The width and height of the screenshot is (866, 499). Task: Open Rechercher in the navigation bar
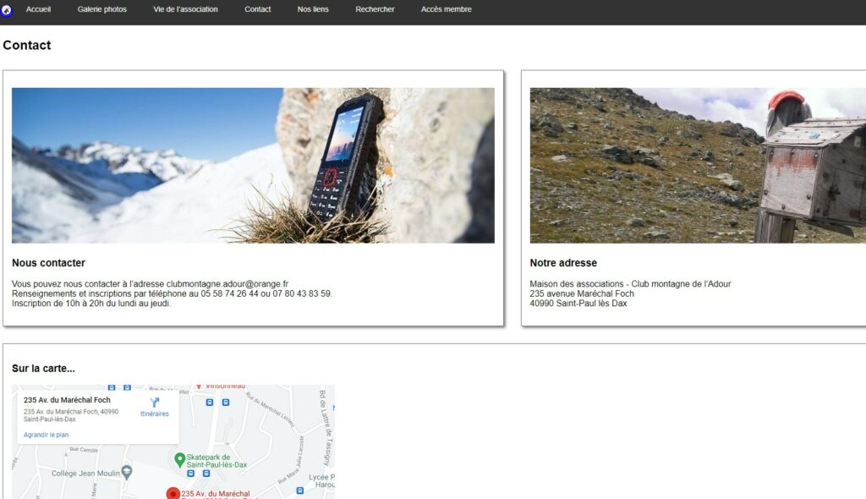click(x=375, y=9)
